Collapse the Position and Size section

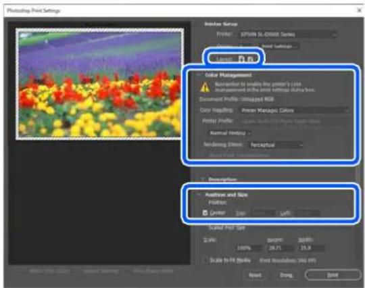click(199, 195)
